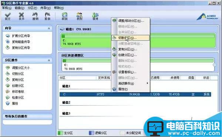Click the 79.99GB capacity cell of C:

[134, 94]
